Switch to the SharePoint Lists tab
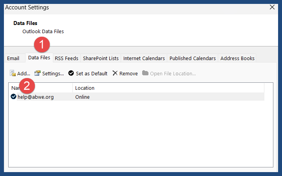282x176 pixels. [101, 58]
